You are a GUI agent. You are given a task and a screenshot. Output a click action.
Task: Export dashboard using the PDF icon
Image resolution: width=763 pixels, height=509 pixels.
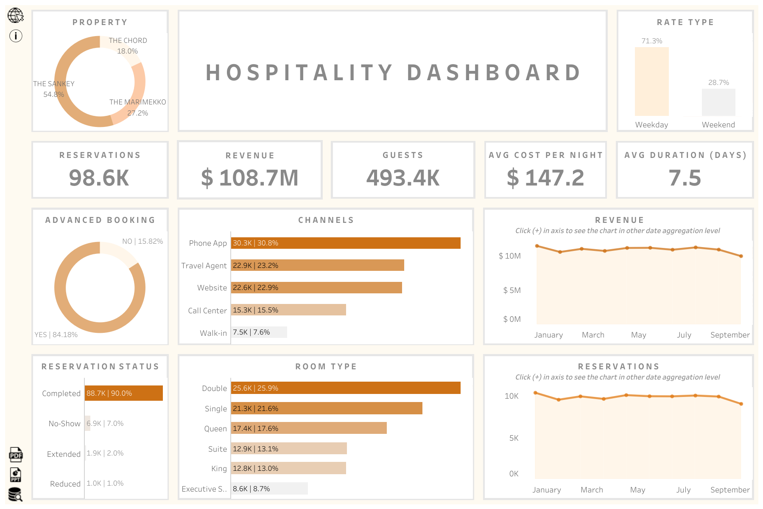16,455
